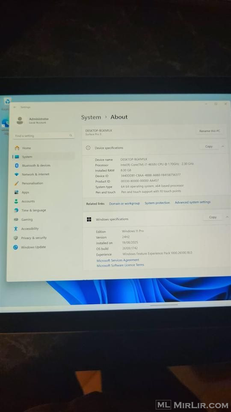Select the Accessibility figure icon
Viewport: 231px width, 412px height.
pos(16,229)
